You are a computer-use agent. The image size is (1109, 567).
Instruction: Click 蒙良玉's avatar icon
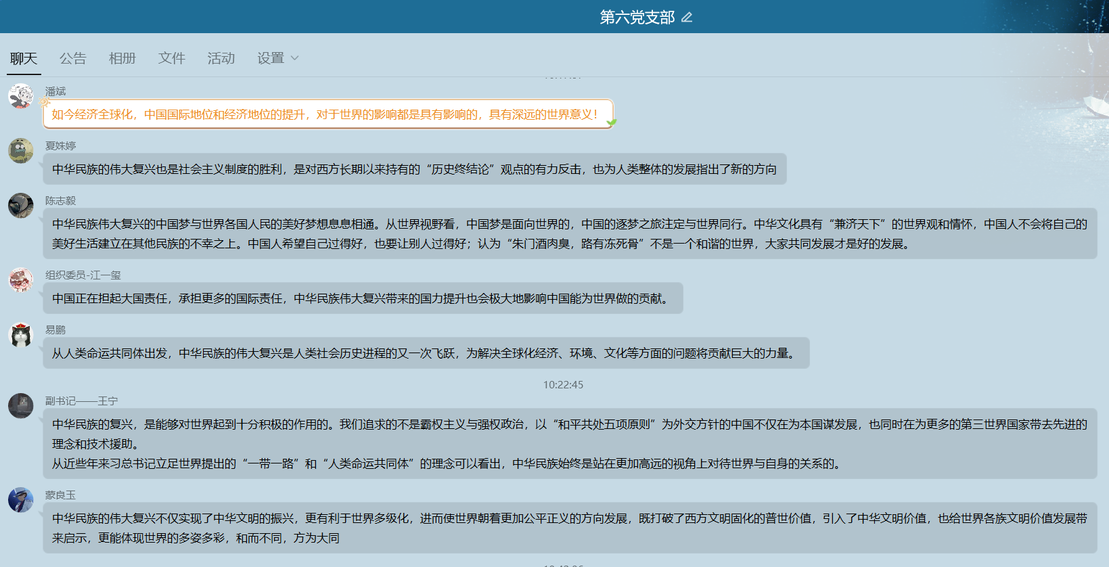pos(21,500)
